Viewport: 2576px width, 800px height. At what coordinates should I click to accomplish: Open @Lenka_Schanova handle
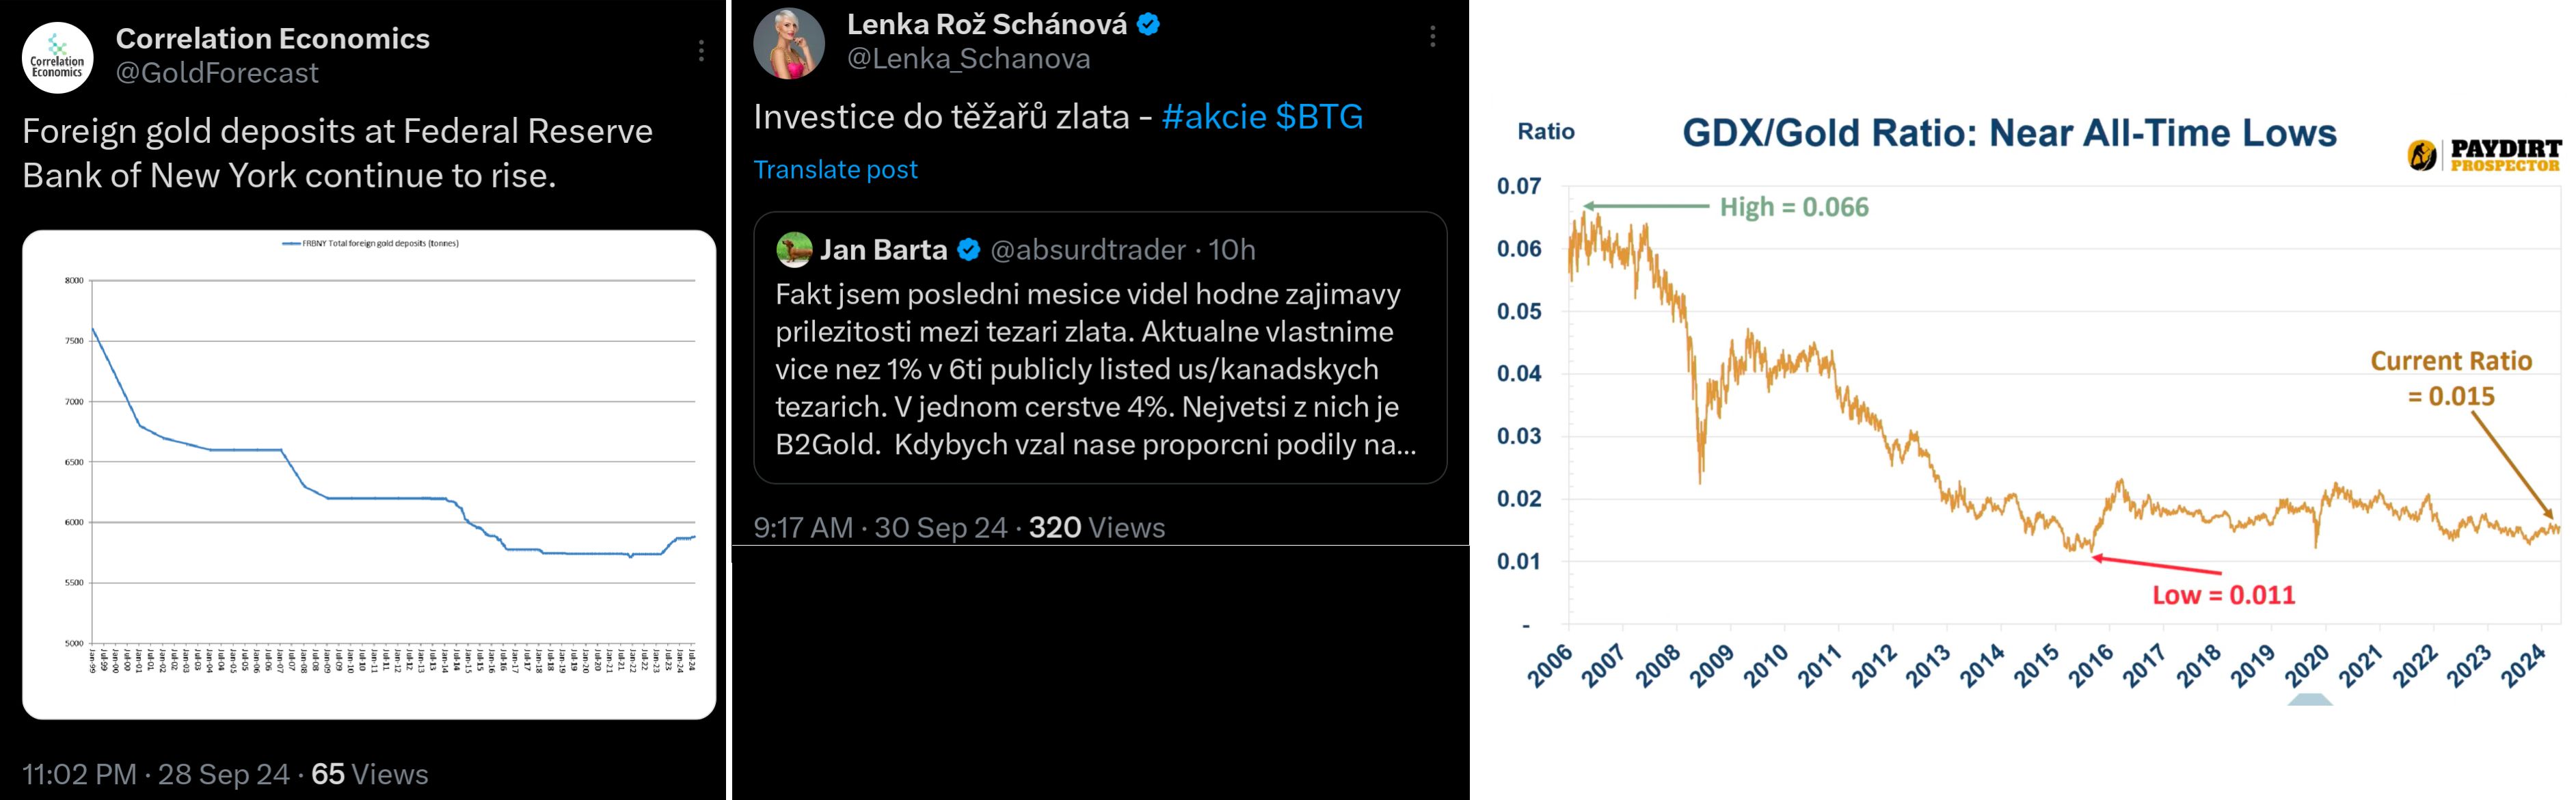coord(968,59)
